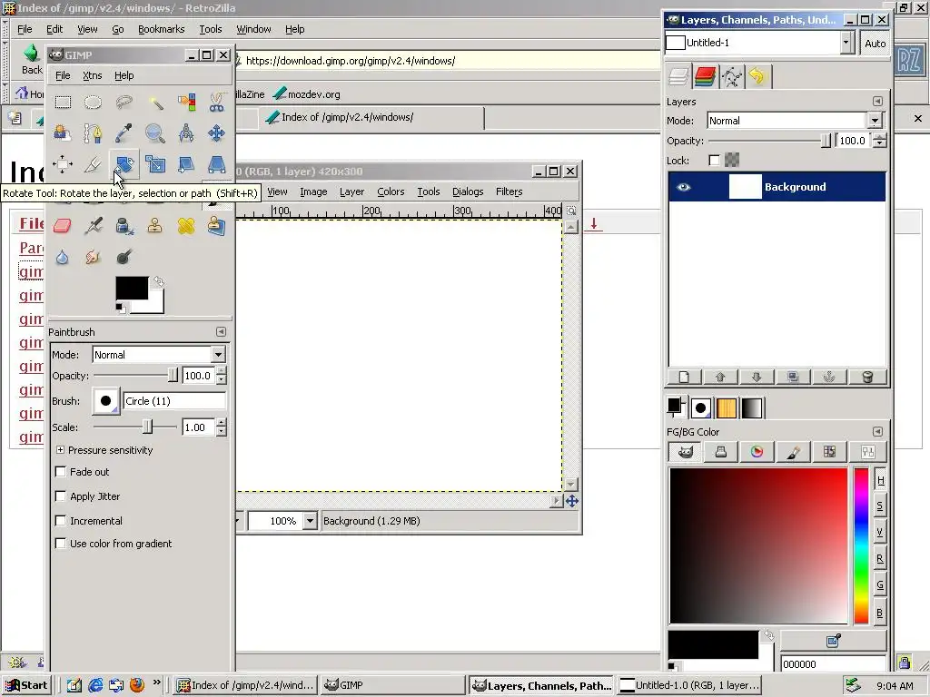Select the Shear tool
Viewport: 930px width, 697px height.
coord(186,164)
